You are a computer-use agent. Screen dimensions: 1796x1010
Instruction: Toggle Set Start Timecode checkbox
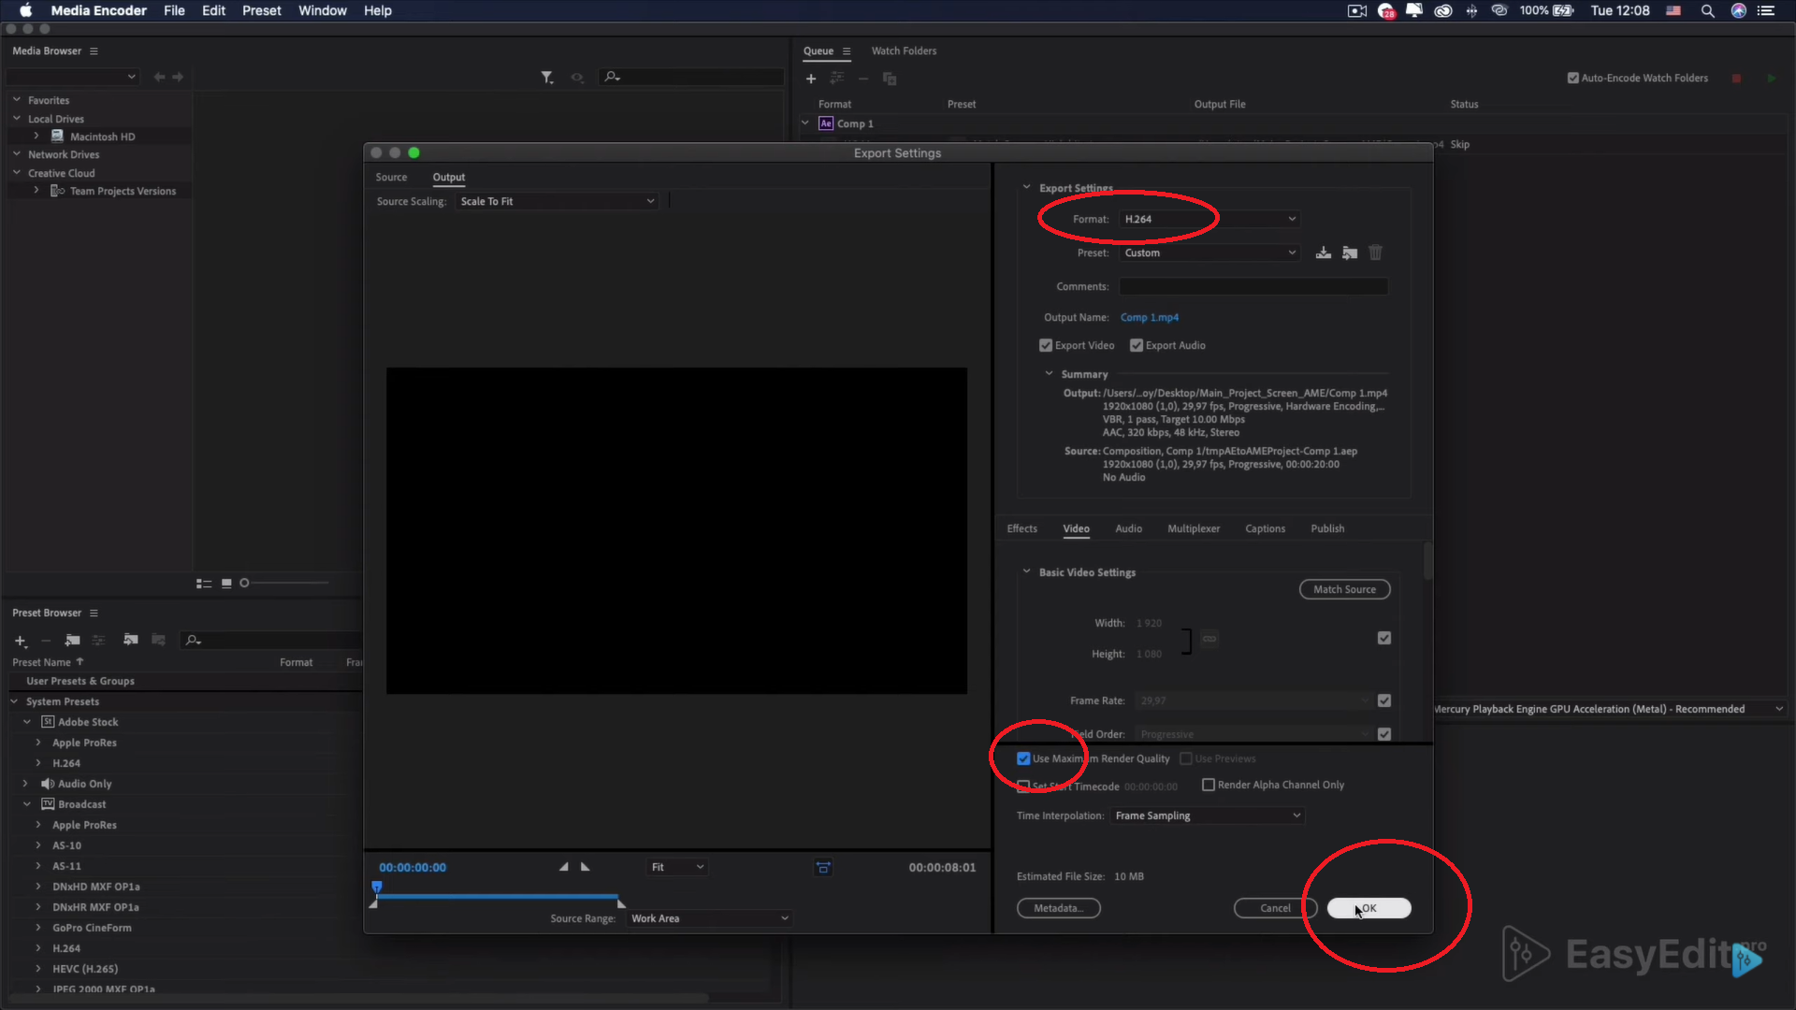[x=1023, y=786]
